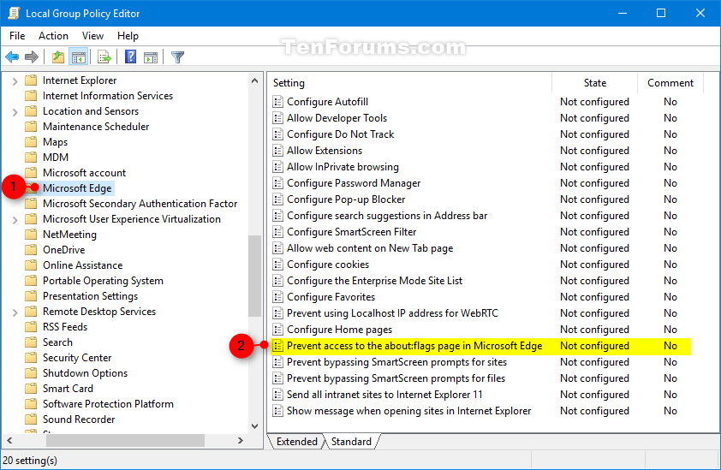
Task: Select the Software Protection Platform tree folder
Action: pyautogui.click(x=108, y=404)
